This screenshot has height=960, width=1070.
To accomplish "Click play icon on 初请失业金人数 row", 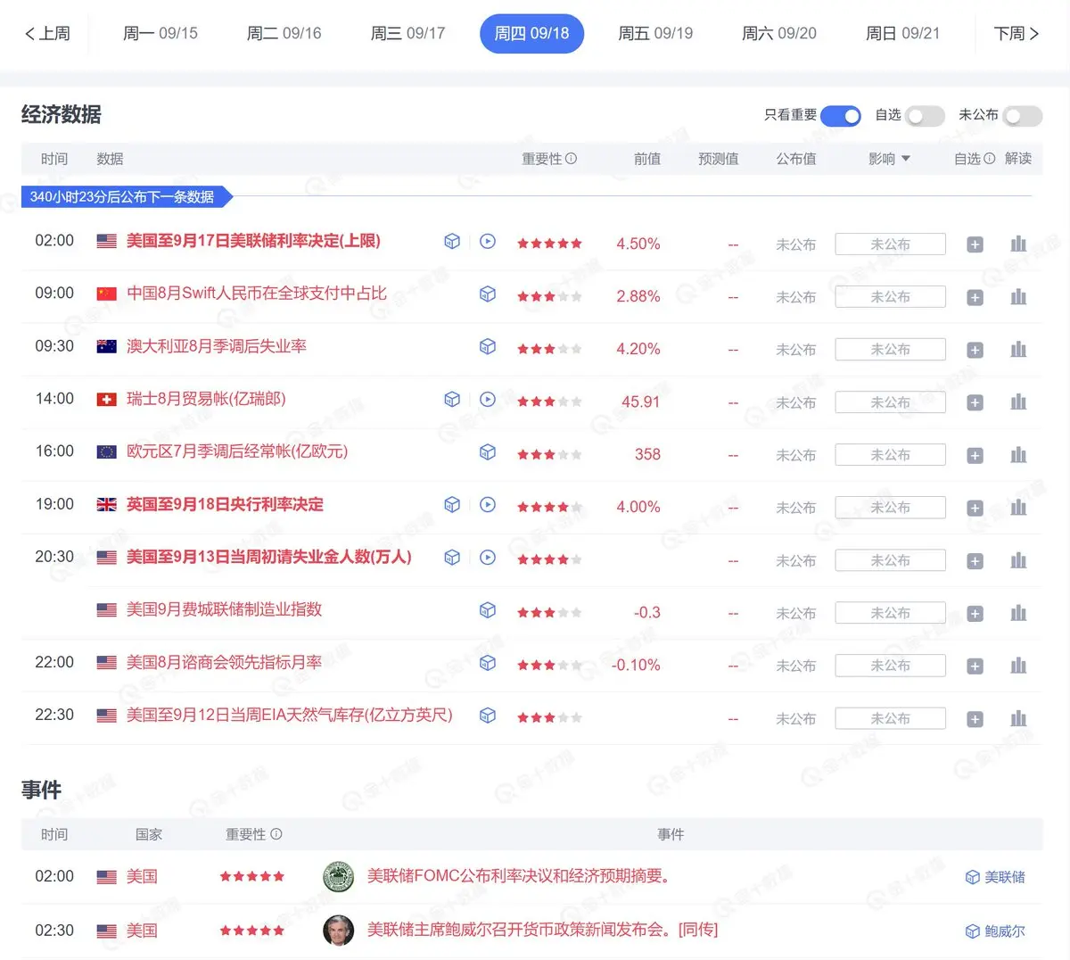I will tap(488, 557).
